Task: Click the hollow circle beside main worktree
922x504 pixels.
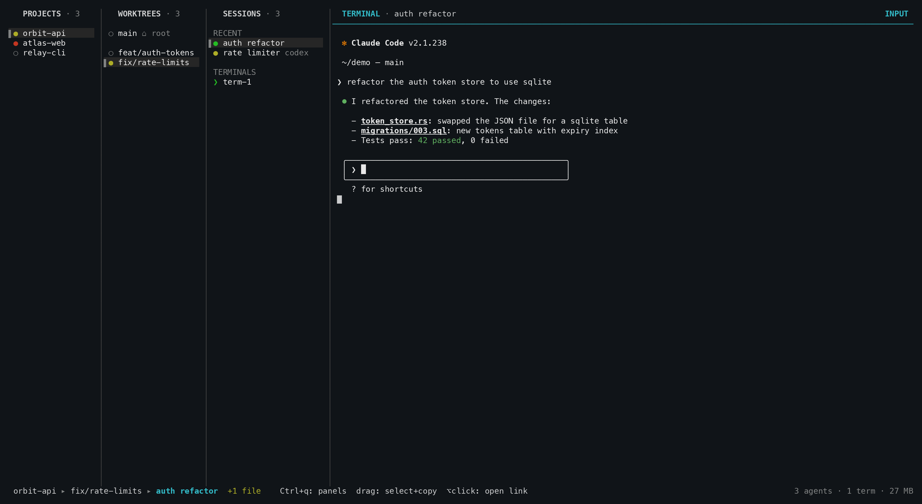Action: coord(111,34)
